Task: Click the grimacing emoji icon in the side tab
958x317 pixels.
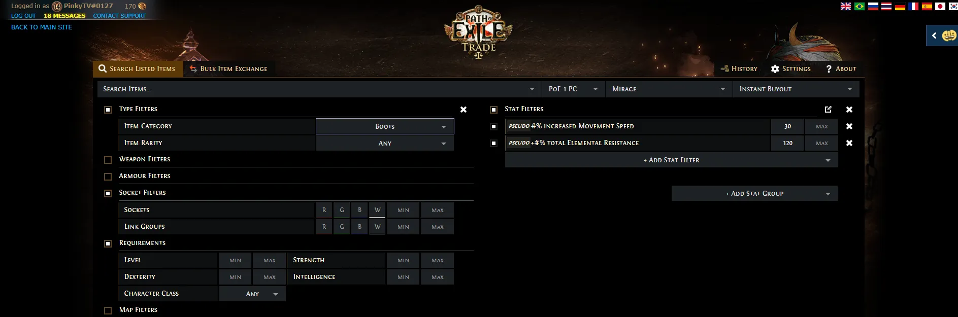Action: pos(949,36)
